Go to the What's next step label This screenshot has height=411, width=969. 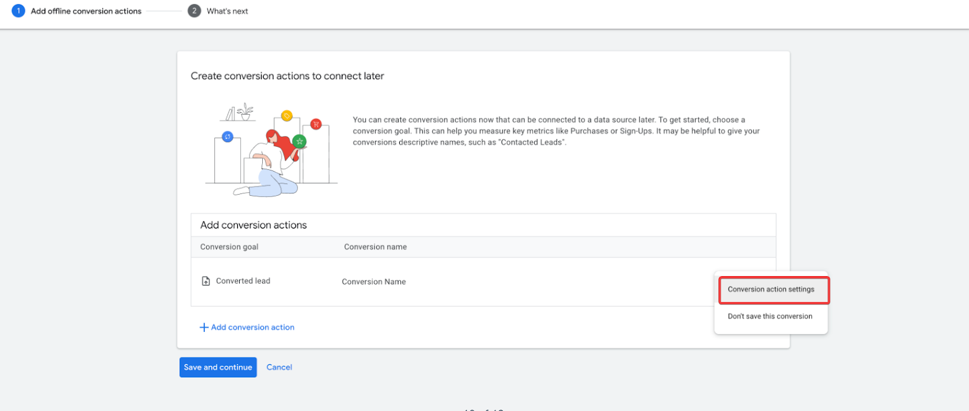click(x=227, y=11)
